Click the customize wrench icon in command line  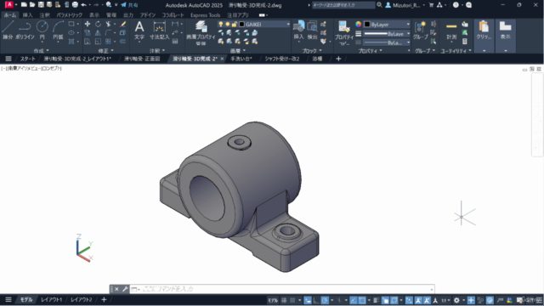point(125,289)
